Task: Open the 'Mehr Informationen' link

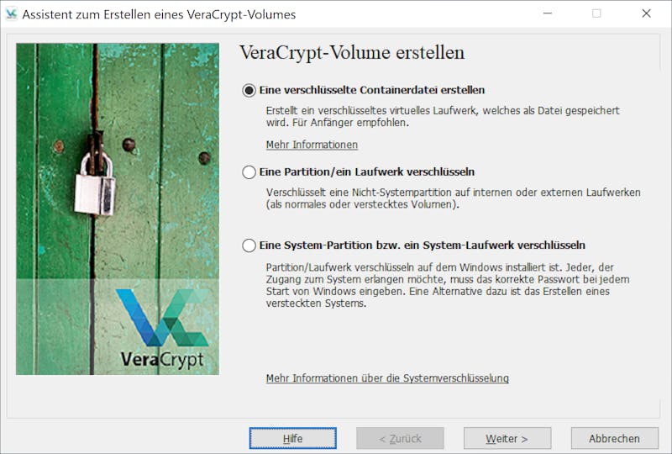Action: 312,145
